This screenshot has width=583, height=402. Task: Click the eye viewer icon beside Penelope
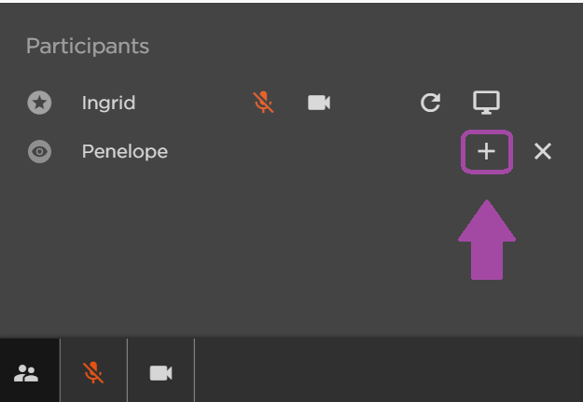(x=39, y=152)
